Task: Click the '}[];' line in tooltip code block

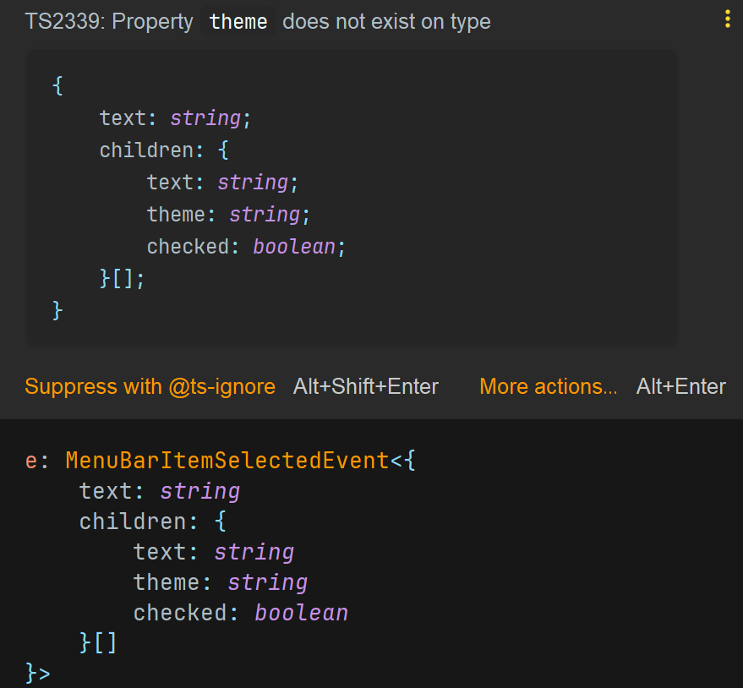Action: coord(123,279)
